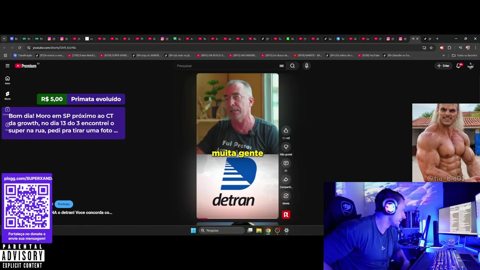Viewport: 480px width, 270px height.
Task: Share the Short via Compartilhar
Action: [286, 180]
